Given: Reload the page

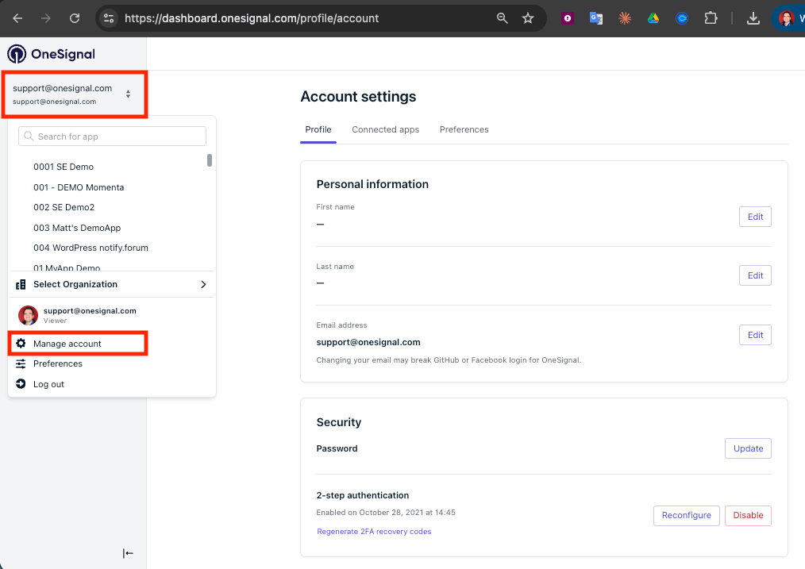Looking at the screenshot, I should click(75, 18).
